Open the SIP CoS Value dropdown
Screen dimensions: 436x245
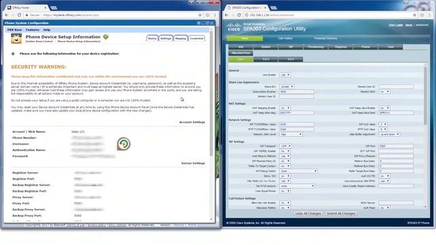click(x=383, y=124)
